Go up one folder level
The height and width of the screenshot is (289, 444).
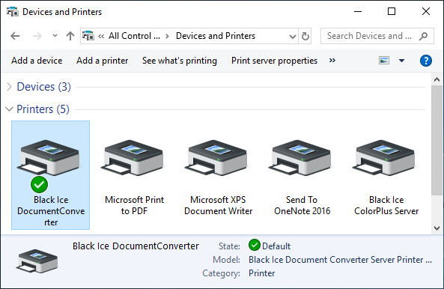click(70, 36)
